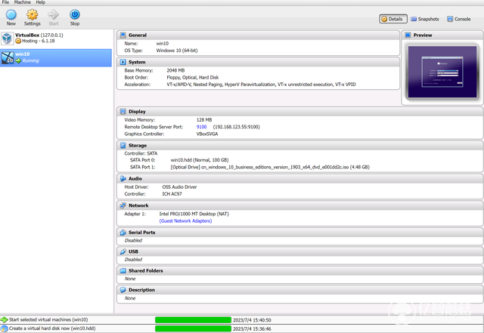Click the Description section header
The image size is (484, 333).
point(299,290)
